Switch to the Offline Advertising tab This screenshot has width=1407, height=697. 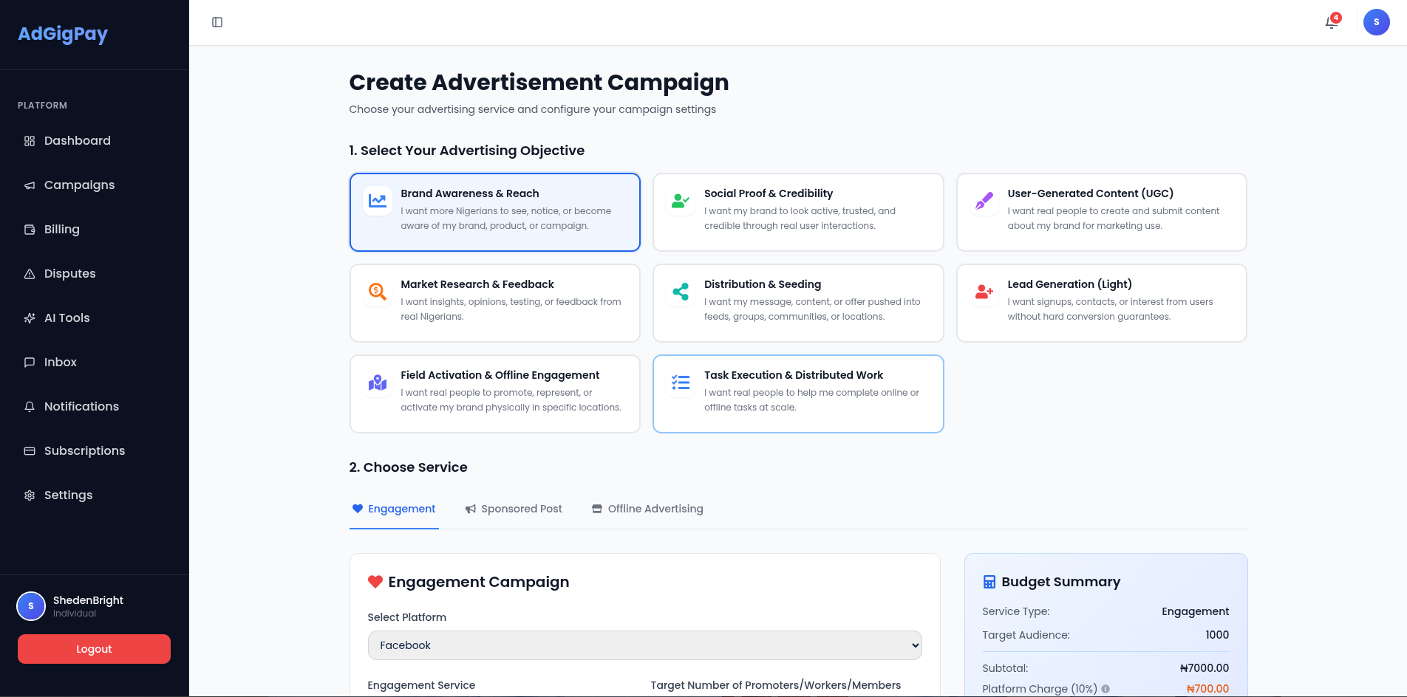point(647,509)
